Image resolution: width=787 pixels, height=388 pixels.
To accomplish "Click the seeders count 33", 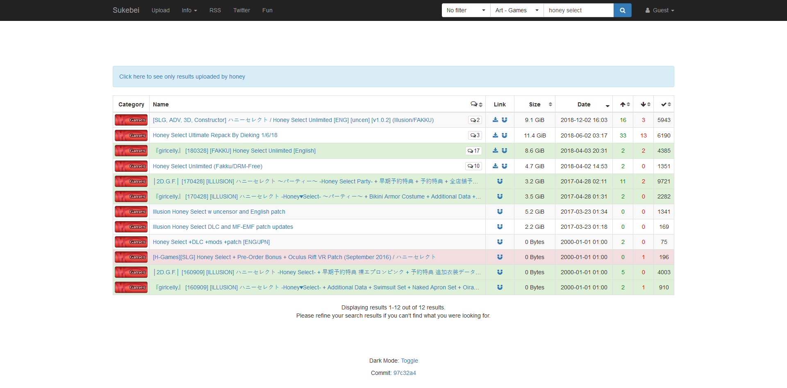I will click(623, 135).
